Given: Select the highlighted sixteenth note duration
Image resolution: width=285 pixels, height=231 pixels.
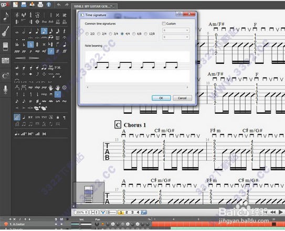Looking at the screenshot, I should click(44, 31).
